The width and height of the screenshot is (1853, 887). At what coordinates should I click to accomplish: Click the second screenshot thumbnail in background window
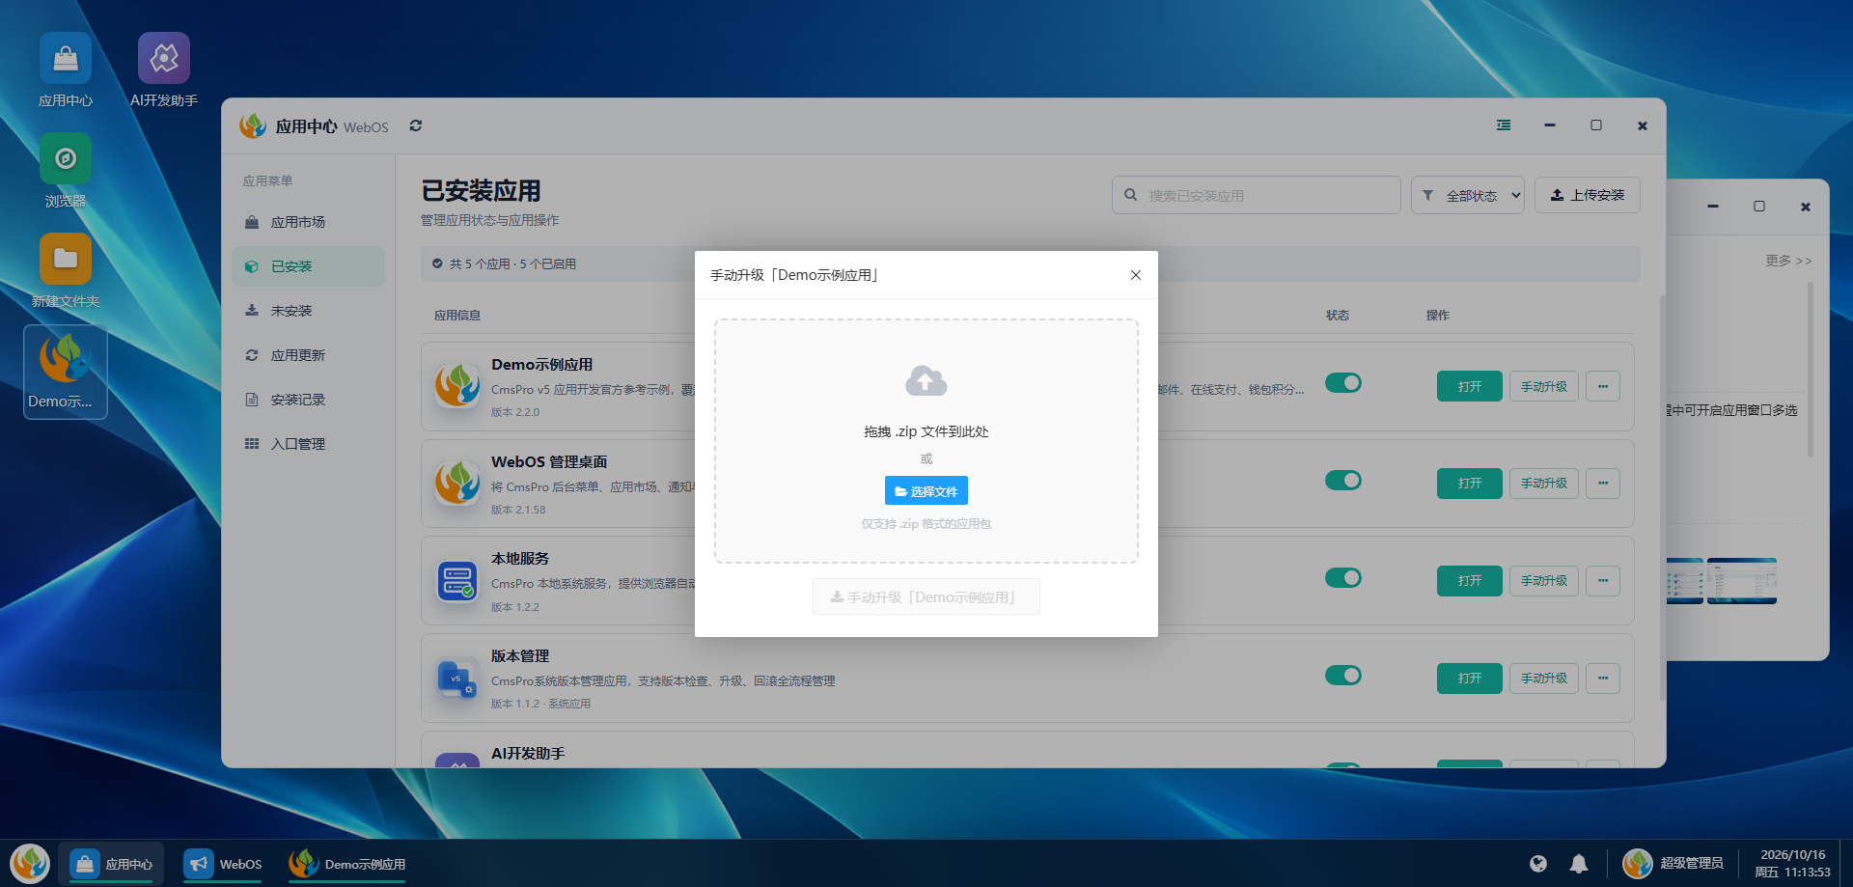click(1742, 581)
